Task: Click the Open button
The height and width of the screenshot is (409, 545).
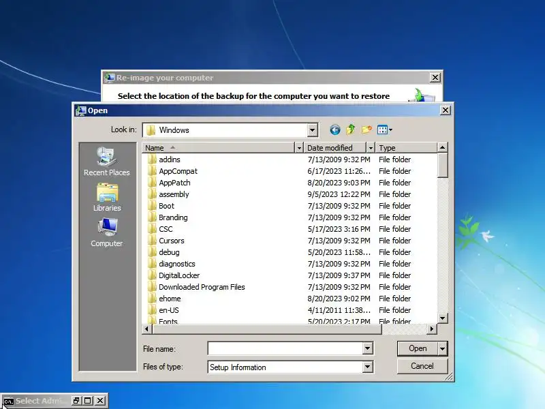Action: 418,348
